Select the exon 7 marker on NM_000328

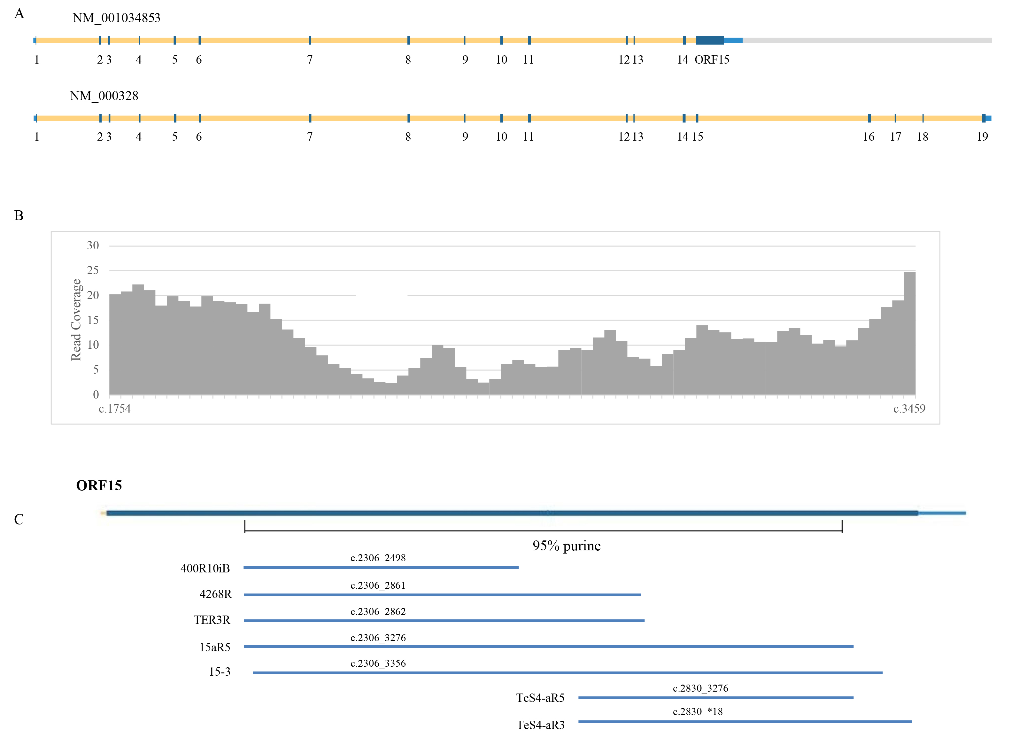coord(310,118)
